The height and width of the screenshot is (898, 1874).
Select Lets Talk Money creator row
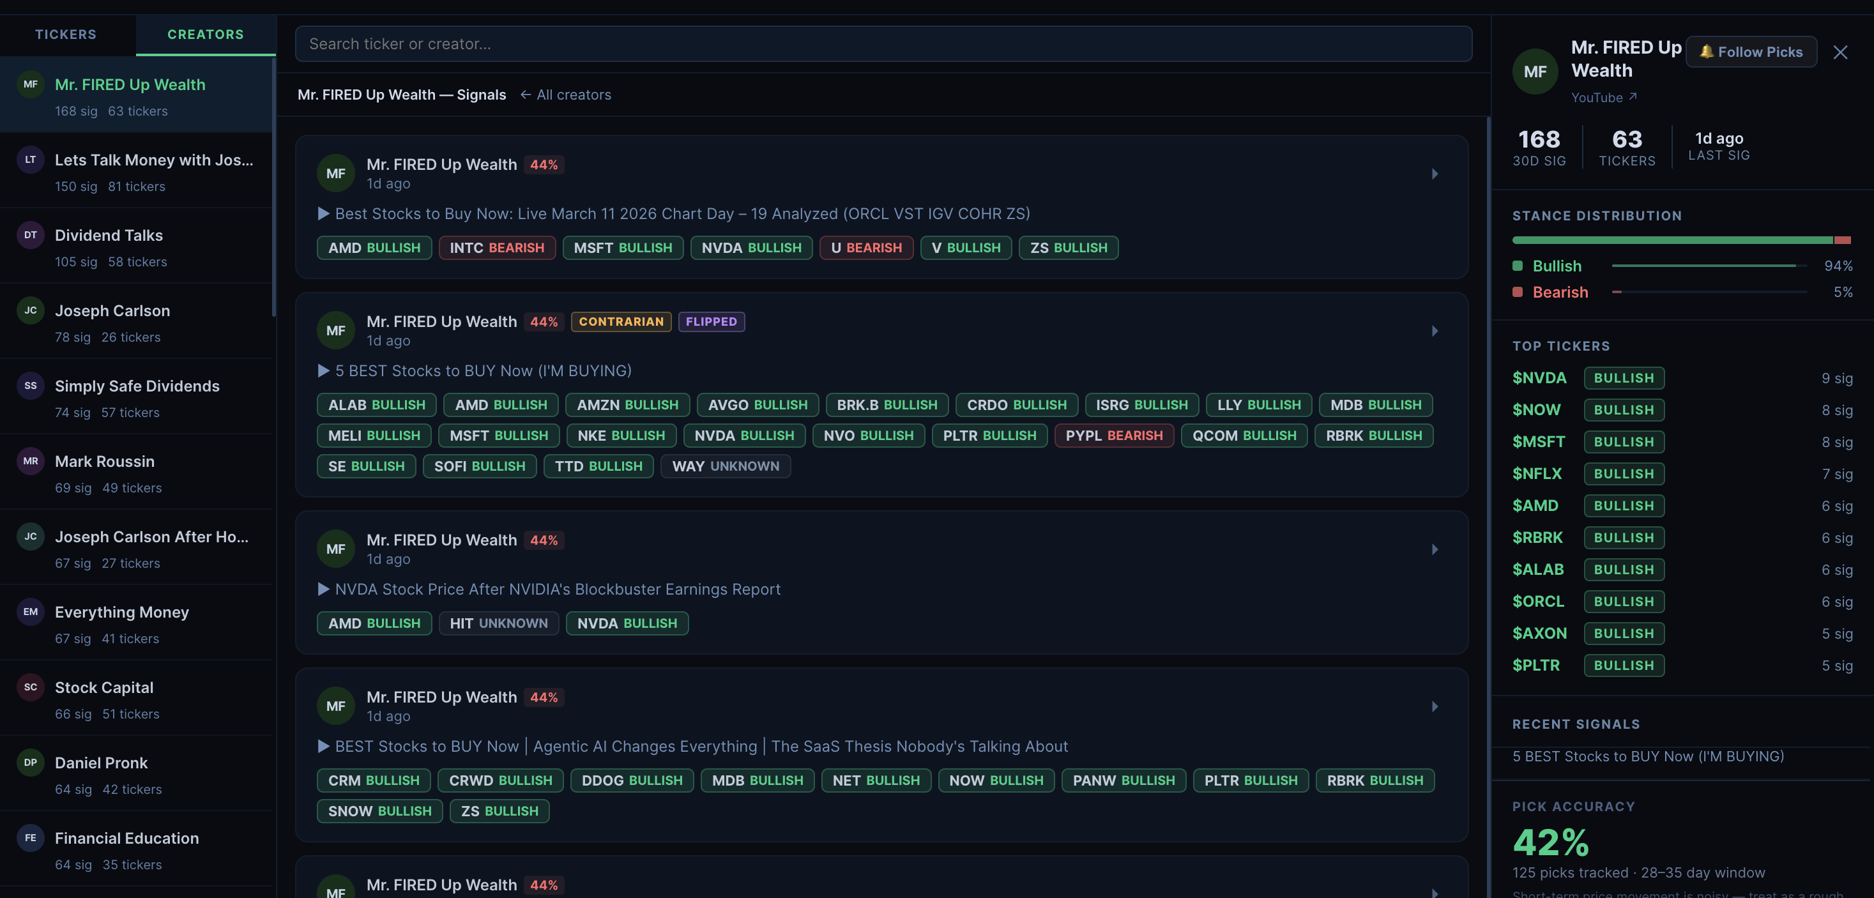coord(137,171)
